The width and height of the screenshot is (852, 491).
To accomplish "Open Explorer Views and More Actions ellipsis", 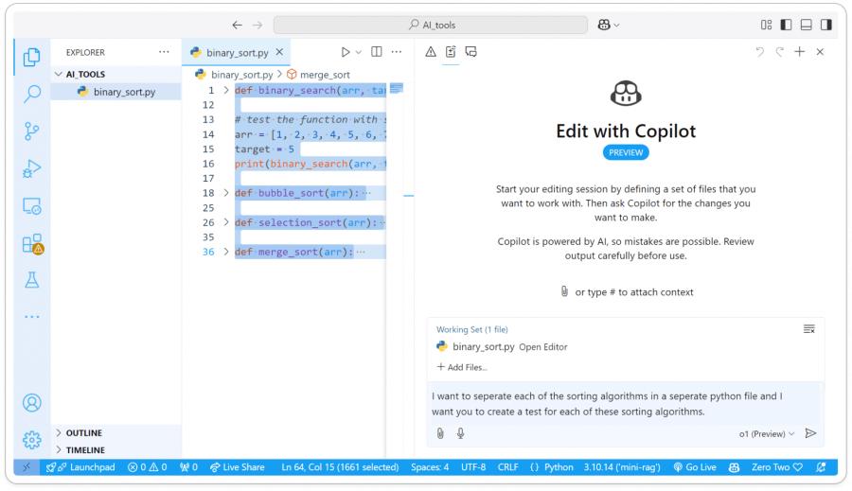I will pos(164,52).
